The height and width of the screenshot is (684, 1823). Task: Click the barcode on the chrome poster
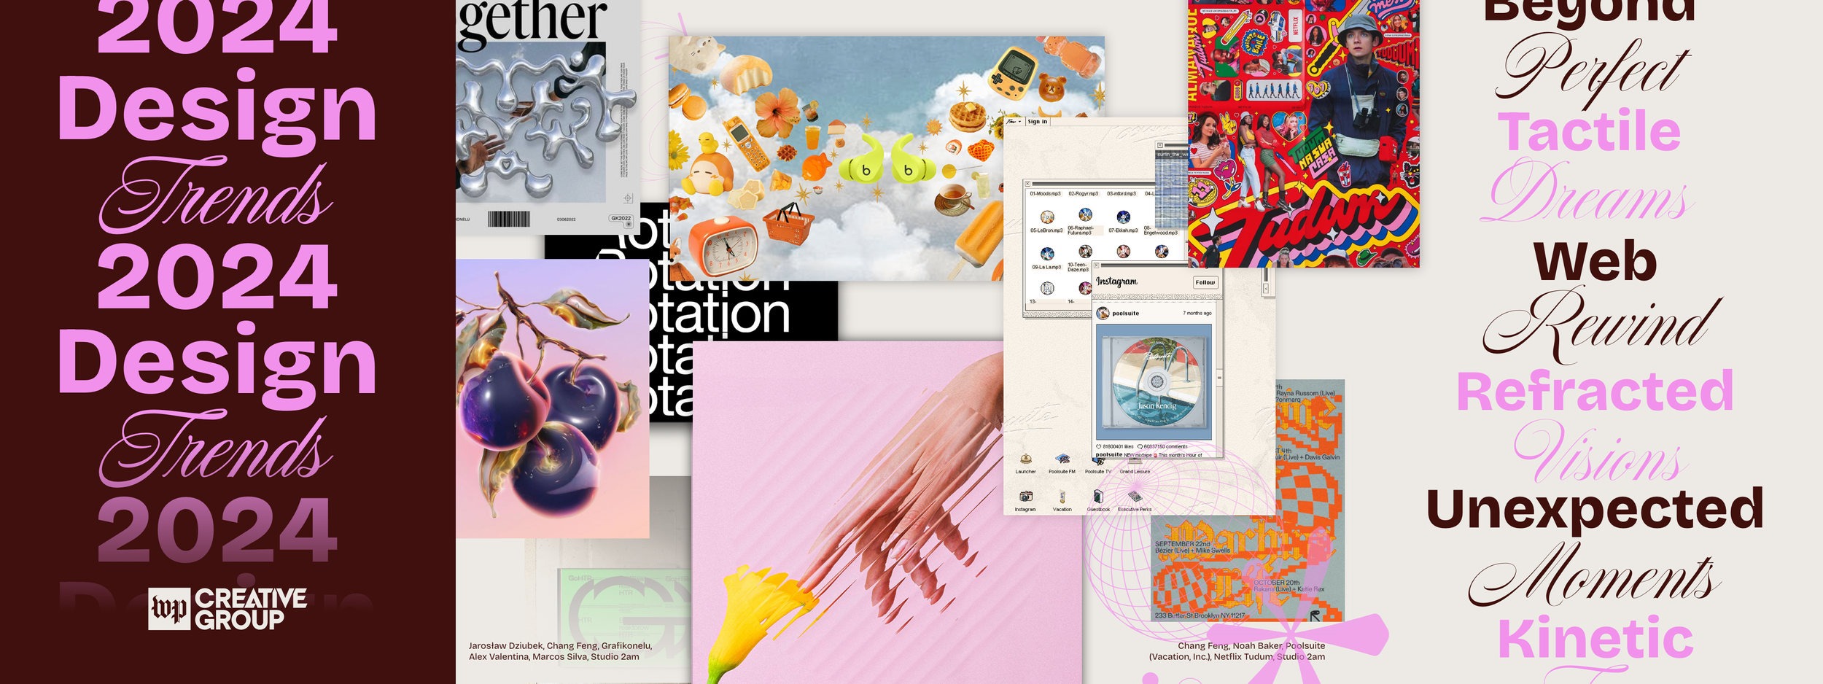pos(508,219)
